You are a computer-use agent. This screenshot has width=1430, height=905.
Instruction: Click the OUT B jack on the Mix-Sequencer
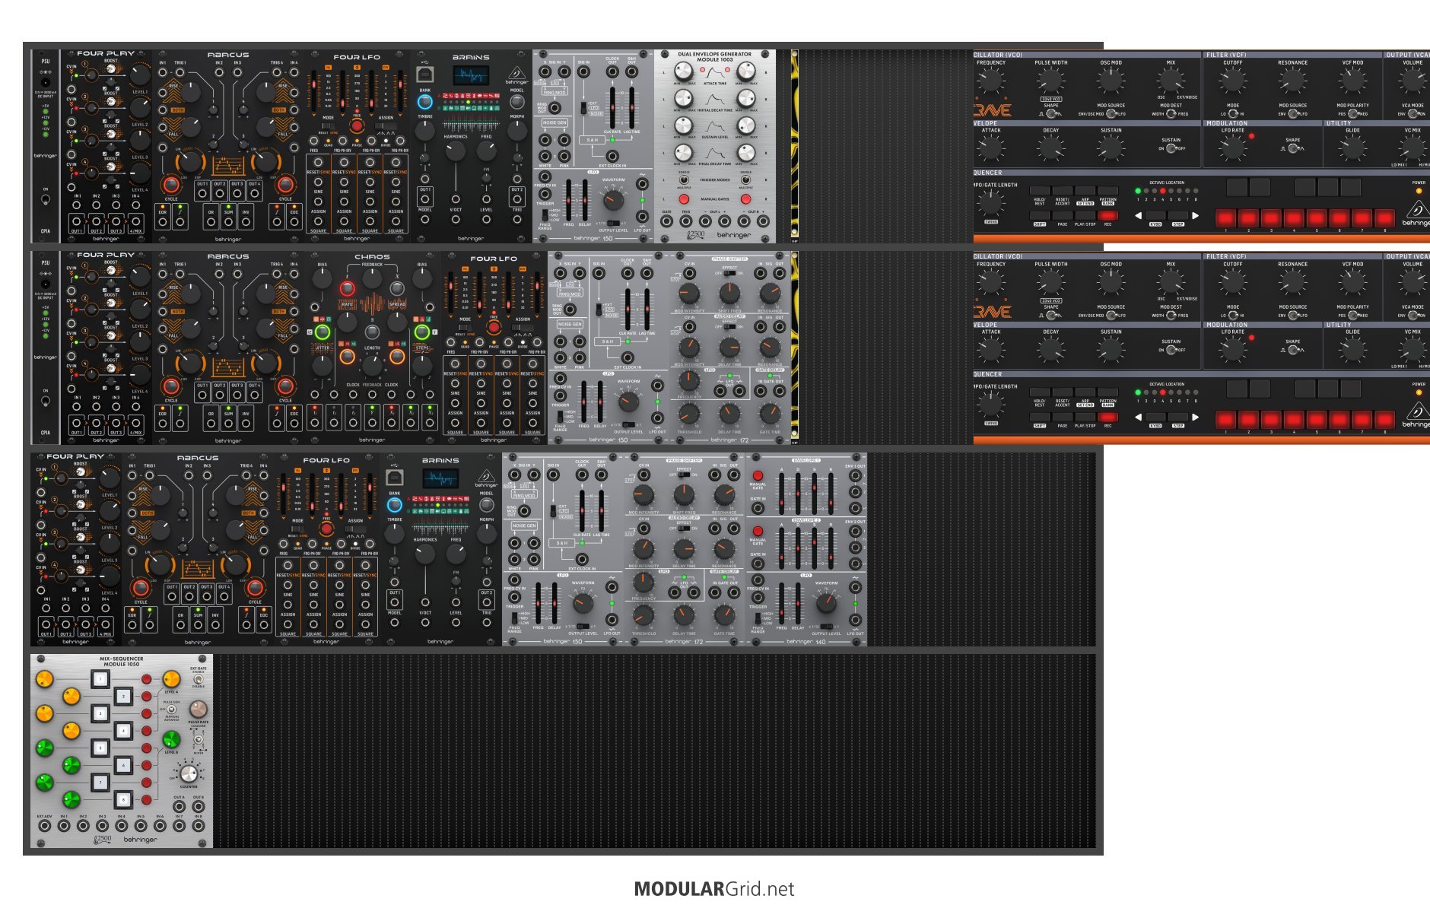pos(199,807)
